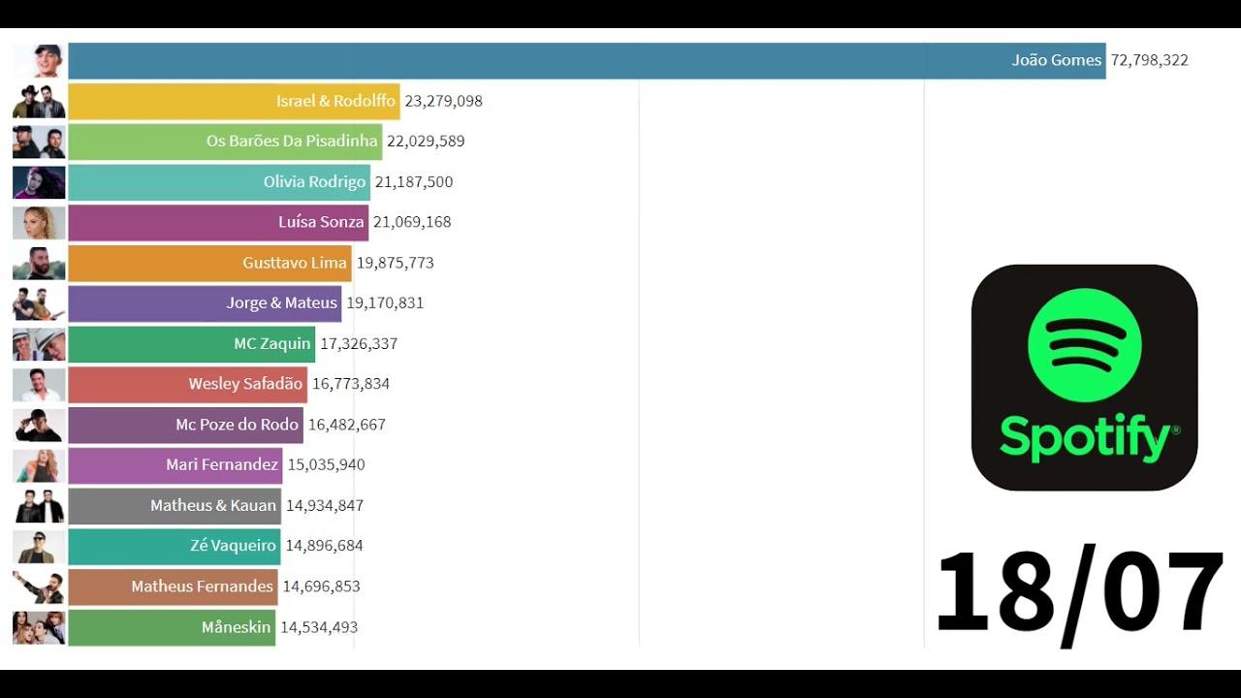Image resolution: width=1241 pixels, height=698 pixels.
Task: Click Måneskin band photo
Action: click(x=39, y=627)
